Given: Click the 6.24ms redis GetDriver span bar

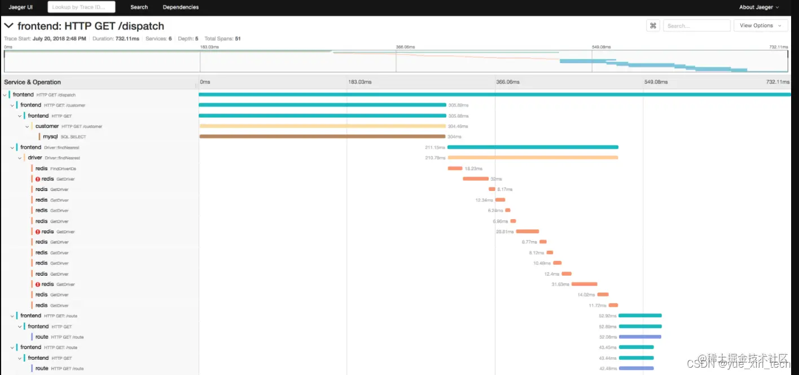Looking at the screenshot, I should (508, 211).
